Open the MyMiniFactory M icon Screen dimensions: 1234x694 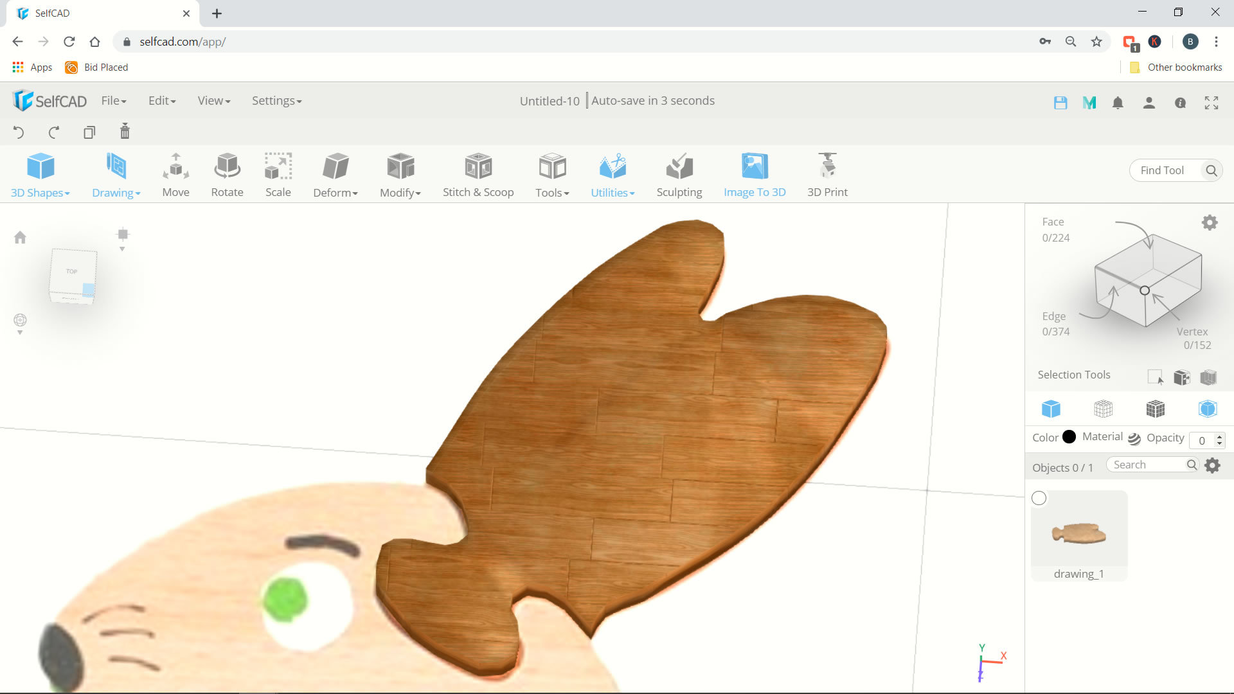(x=1089, y=103)
